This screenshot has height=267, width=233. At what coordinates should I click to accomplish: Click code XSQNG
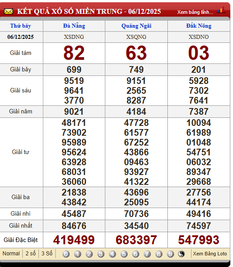point(136,37)
